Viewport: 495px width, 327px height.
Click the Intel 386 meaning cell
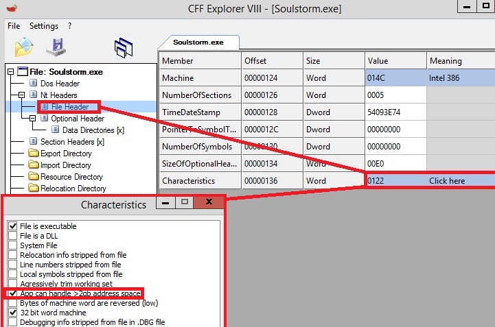461,78
